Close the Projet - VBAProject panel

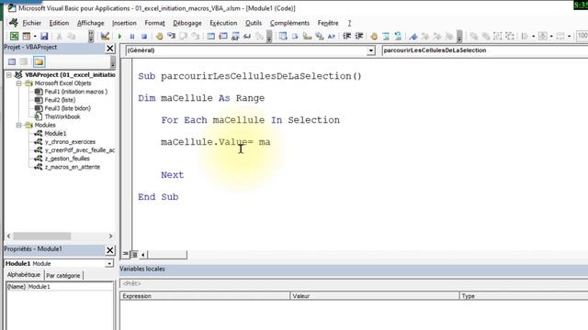pyautogui.click(x=110, y=49)
